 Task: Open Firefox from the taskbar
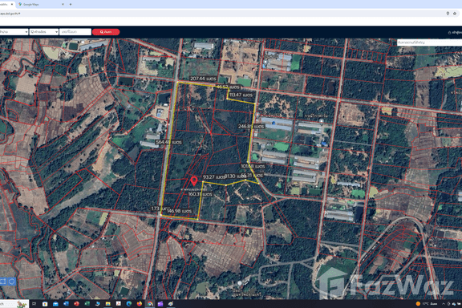pyautogui.click(x=140, y=304)
